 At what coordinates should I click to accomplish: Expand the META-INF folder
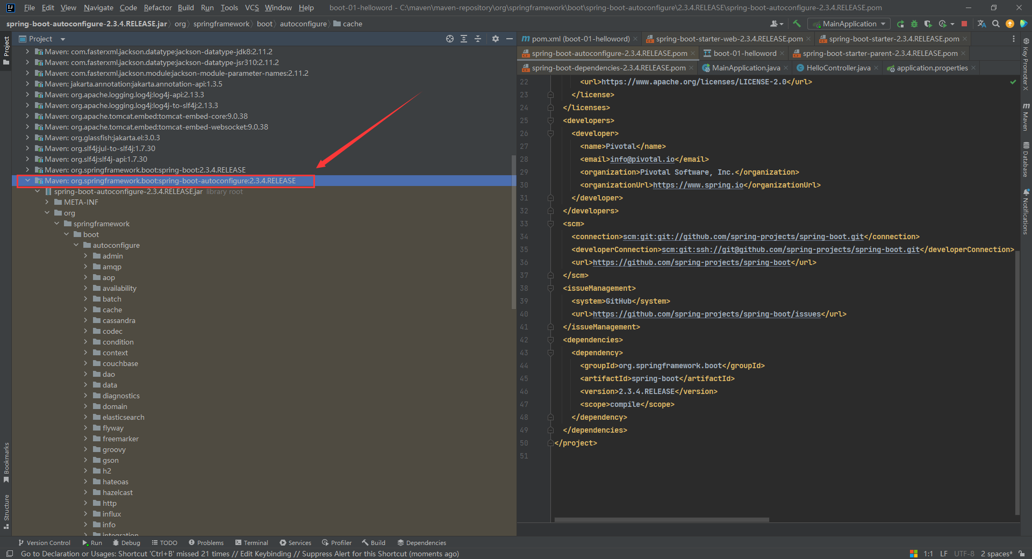tap(47, 202)
